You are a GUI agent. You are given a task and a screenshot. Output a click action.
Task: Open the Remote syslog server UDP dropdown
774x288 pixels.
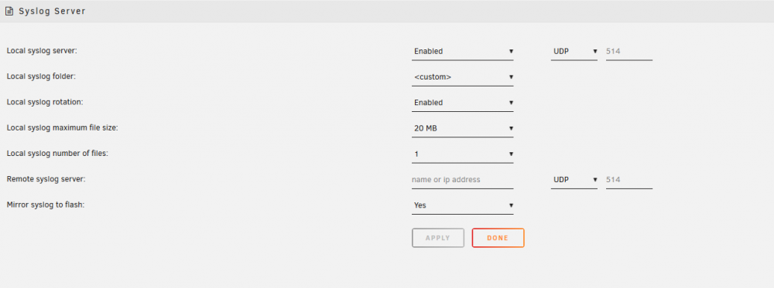click(574, 180)
